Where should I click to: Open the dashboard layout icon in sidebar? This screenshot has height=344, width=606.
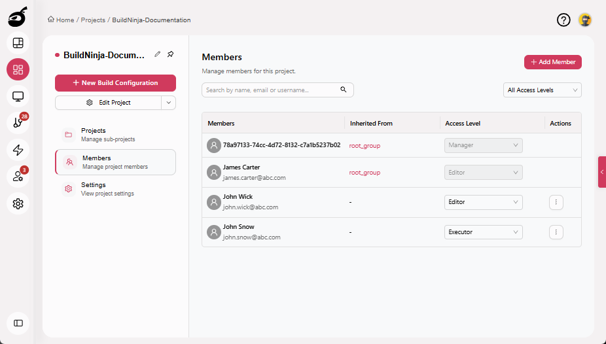coord(18,43)
